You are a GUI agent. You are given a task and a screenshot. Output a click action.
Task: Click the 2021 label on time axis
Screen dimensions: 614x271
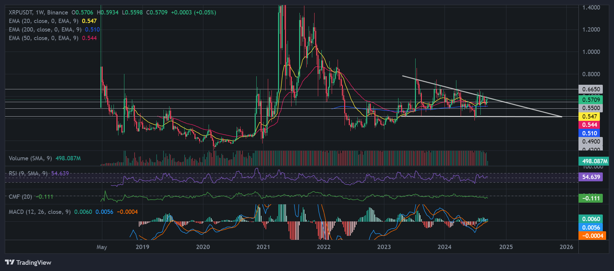point(263,247)
